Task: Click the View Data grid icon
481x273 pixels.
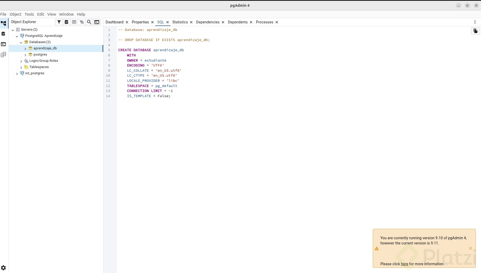Action: (x=74, y=22)
